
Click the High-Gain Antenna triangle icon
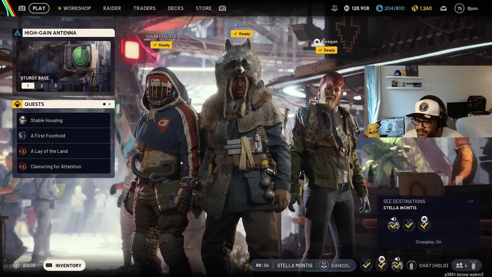(x=17, y=33)
